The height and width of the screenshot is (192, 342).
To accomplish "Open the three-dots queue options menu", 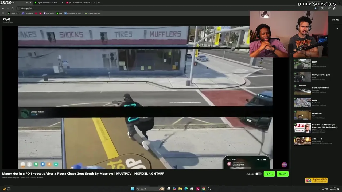I will [337, 29].
